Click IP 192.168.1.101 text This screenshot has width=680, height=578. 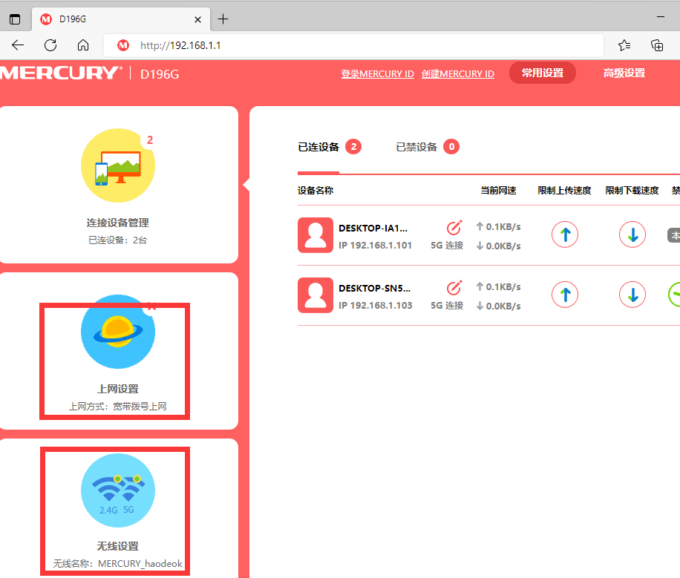[375, 246]
